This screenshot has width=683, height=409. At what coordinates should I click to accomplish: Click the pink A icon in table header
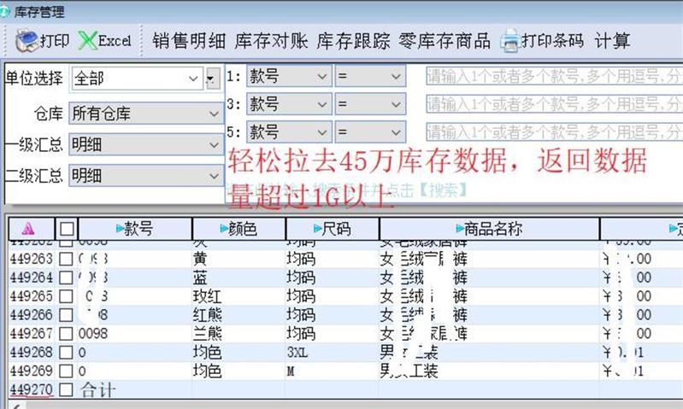pyautogui.click(x=26, y=229)
